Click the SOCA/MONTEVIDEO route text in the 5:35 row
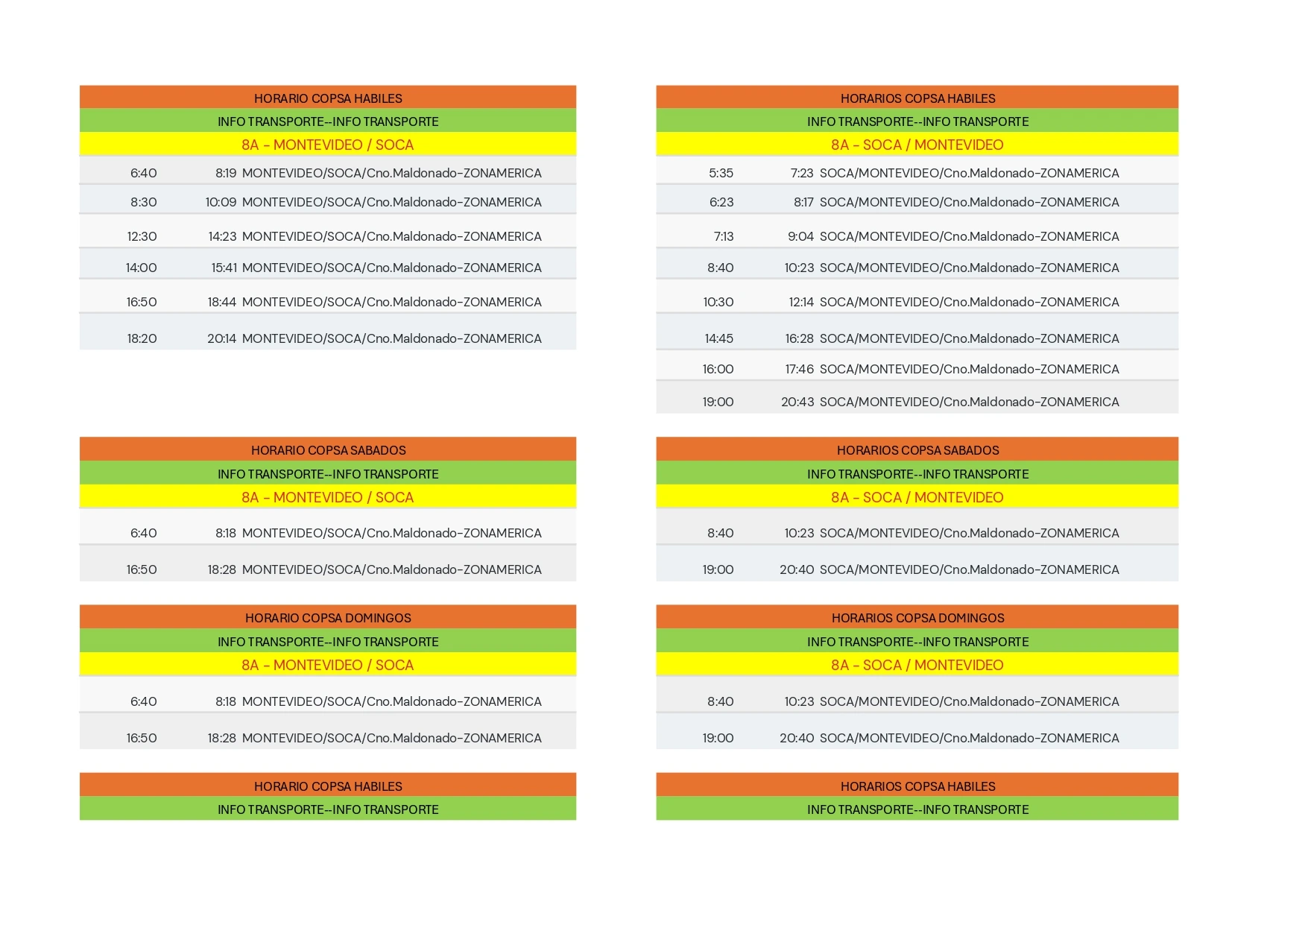This screenshot has width=1308, height=925. [x=970, y=173]
